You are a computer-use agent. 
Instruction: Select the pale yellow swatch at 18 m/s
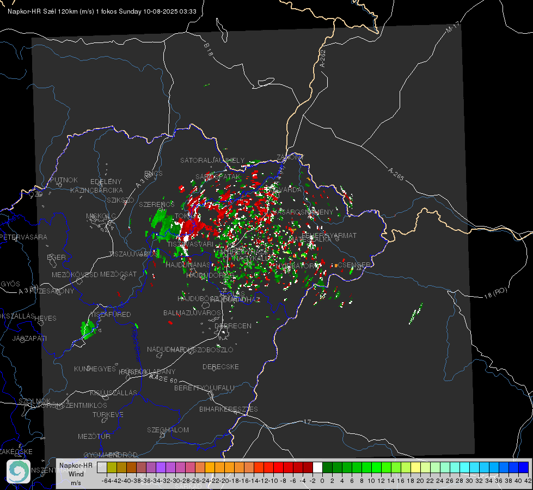[415, 467]
